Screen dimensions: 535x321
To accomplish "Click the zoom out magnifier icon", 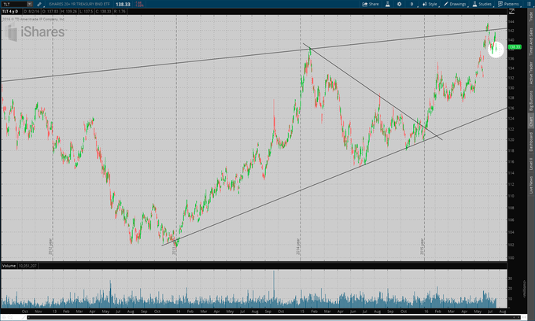I will click(x=4, y=318).
